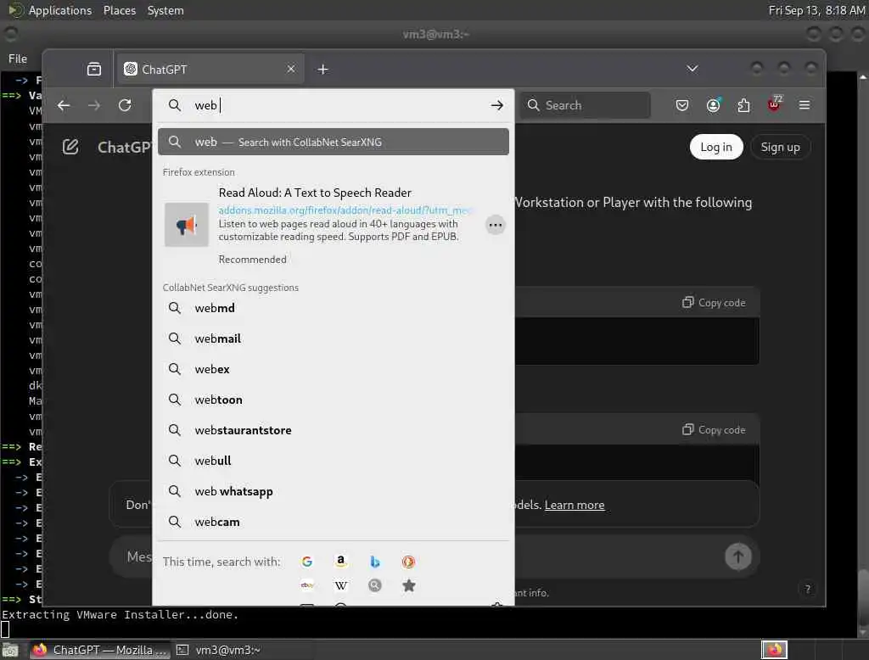Click the show desktop icon in the bottom panel

tap(10, 651)
